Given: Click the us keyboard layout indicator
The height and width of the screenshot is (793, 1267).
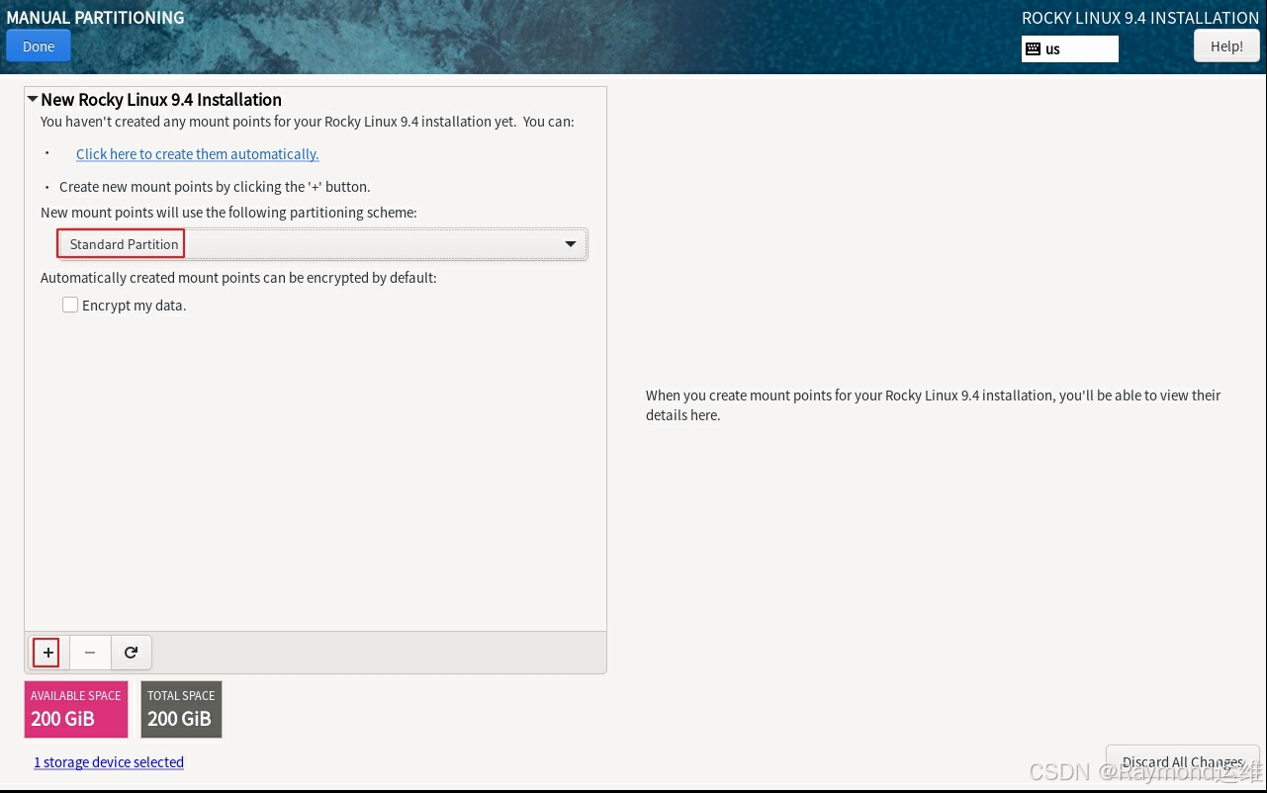Looking at the screenshot, I should coord(1070,48).
